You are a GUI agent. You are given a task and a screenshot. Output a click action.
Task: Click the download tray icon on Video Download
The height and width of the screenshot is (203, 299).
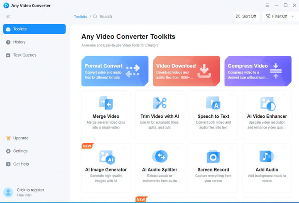tap(204, 71)
